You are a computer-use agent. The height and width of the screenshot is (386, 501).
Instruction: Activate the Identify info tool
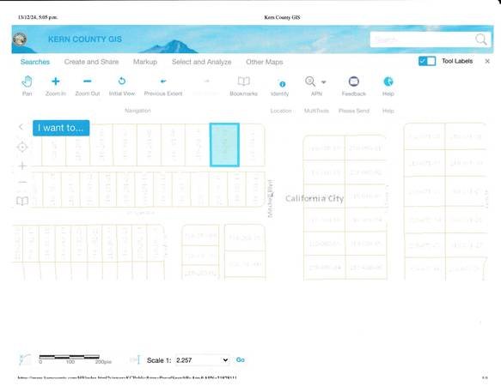282,84
